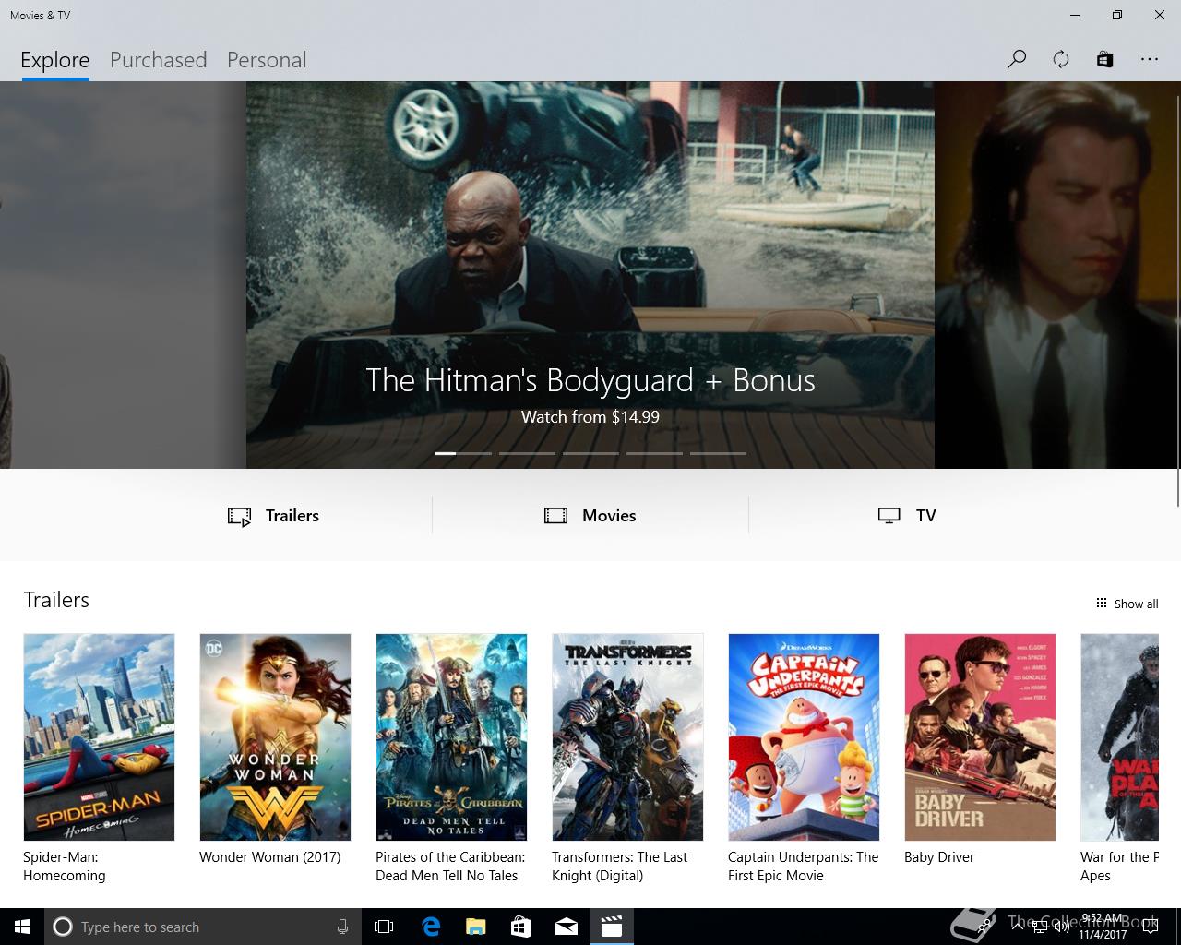
Task: Click the vertical scrollbar thumb
Action: click(1178, 300)
